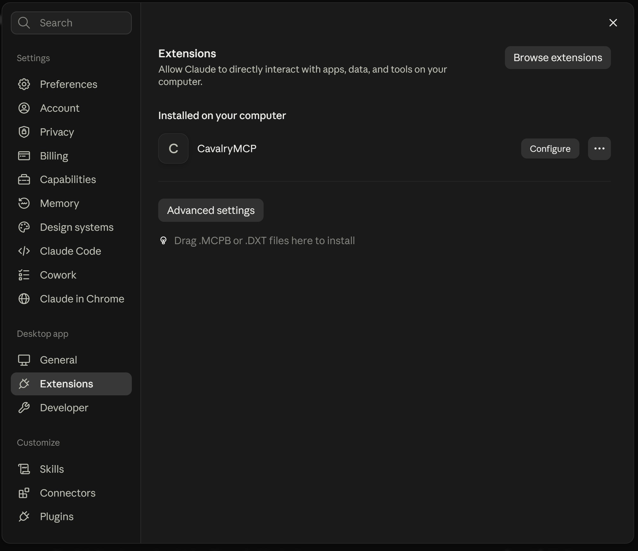Click the Claude Code brackets icon
The height and width of the screenshot is (551, 638).
(x=24, y=251)
